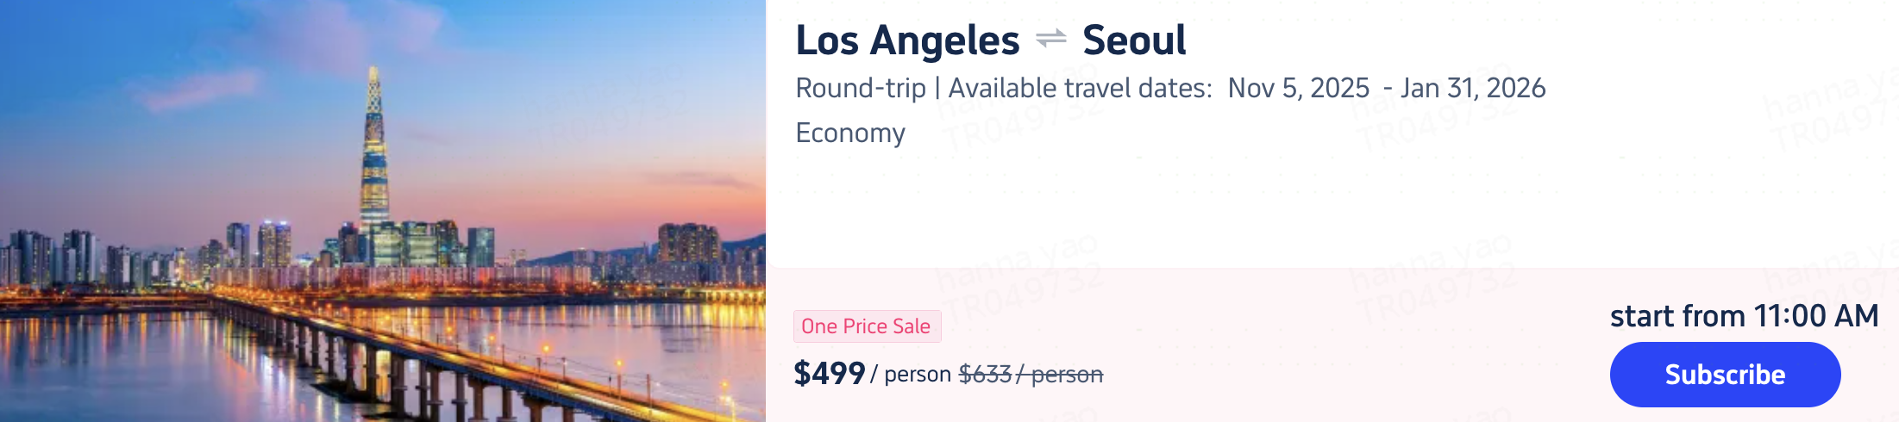
Task: Click the Seoul destination title
Action: [1134, 40]
